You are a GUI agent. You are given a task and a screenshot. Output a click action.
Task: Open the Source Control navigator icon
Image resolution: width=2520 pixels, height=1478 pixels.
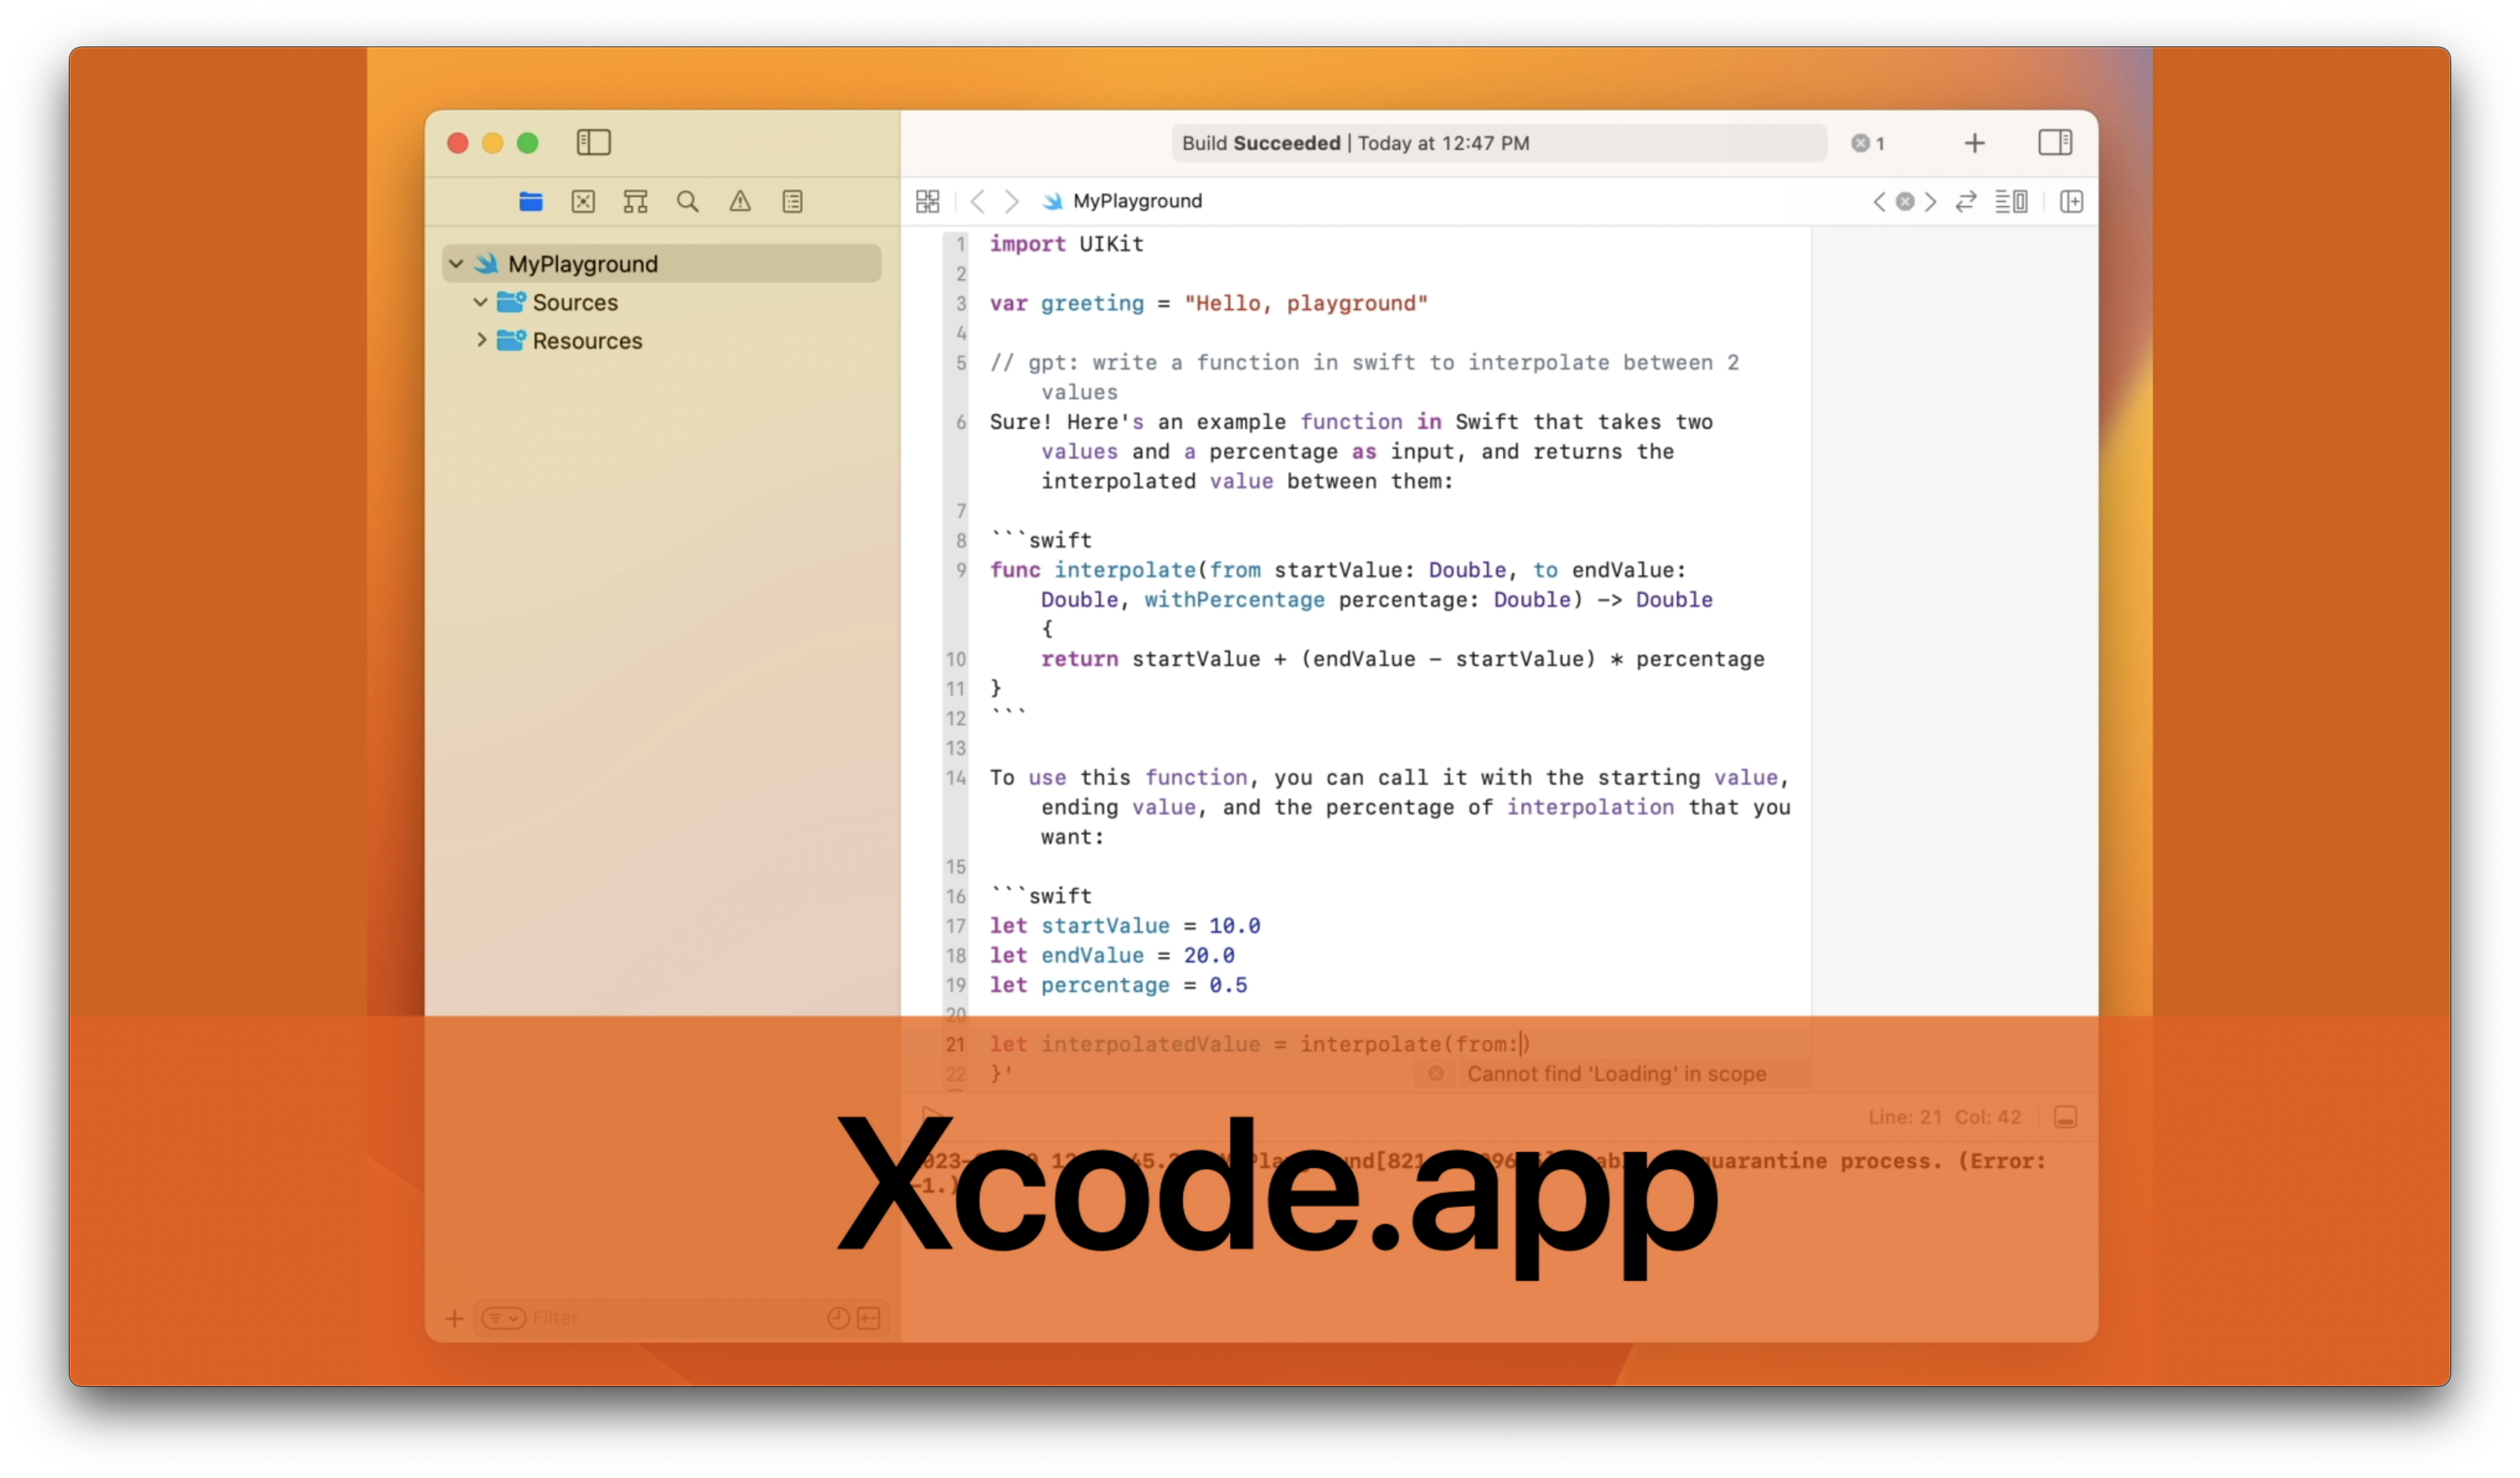click(583, 202)
